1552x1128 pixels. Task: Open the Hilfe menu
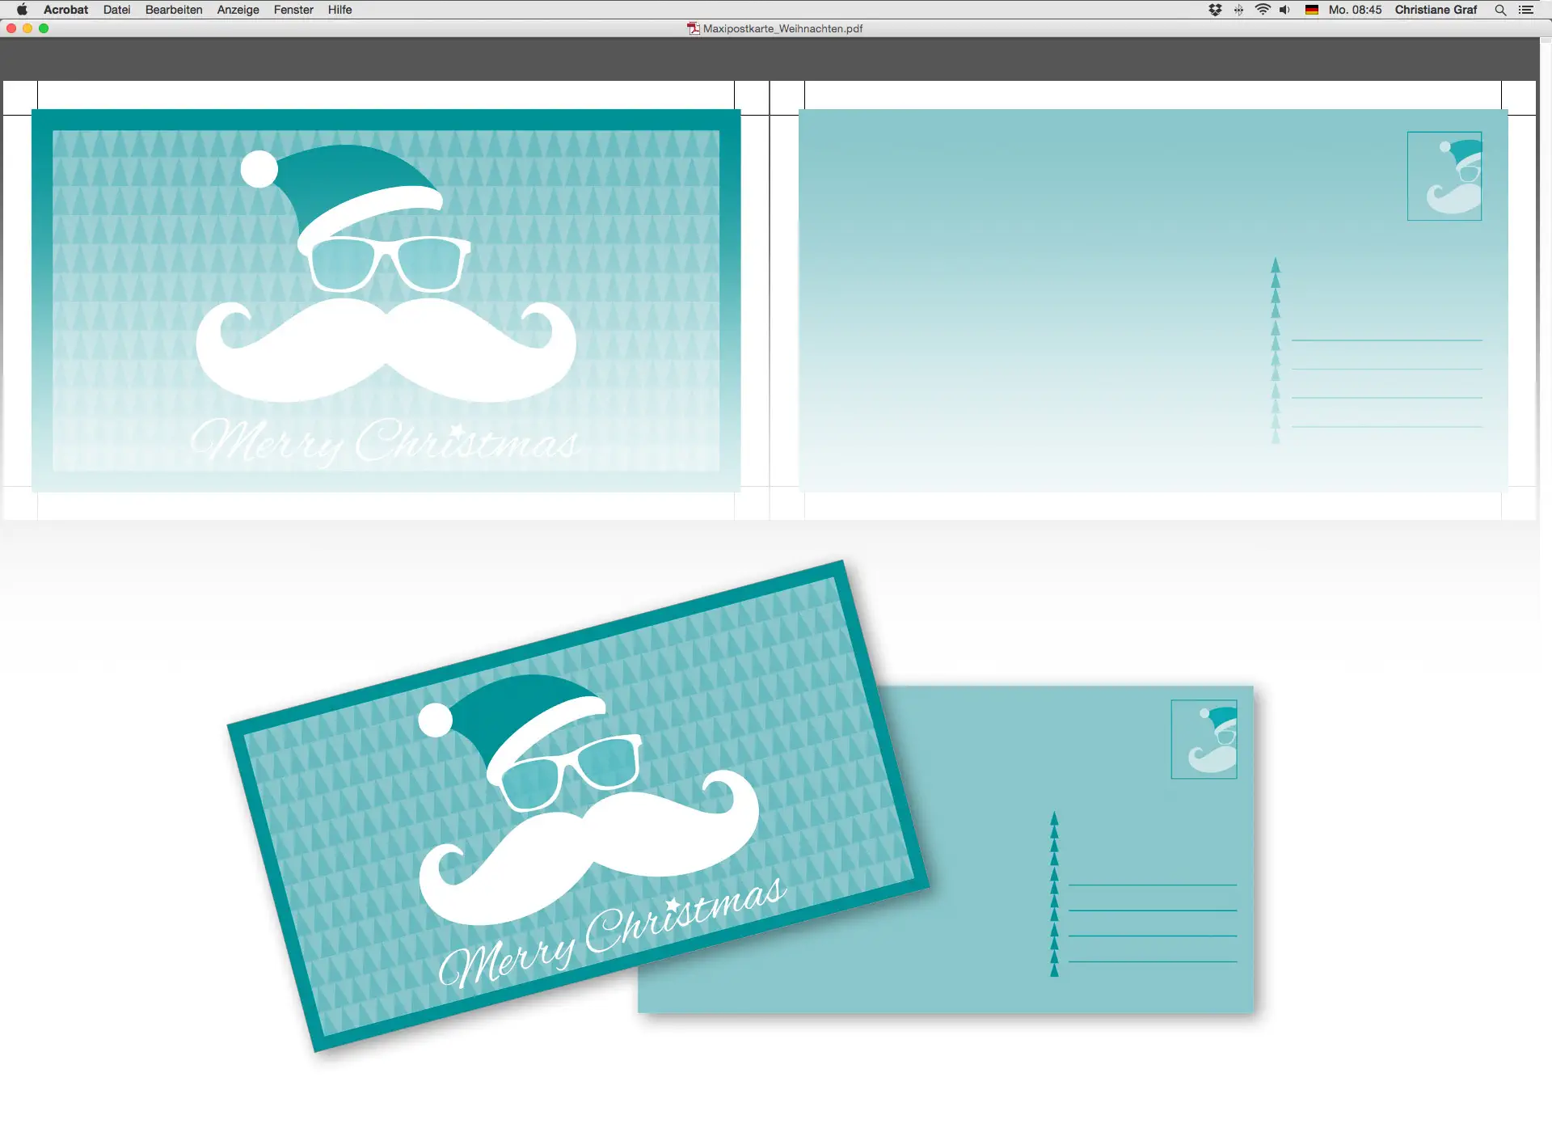pyautogui.click(x=339, y=10)
